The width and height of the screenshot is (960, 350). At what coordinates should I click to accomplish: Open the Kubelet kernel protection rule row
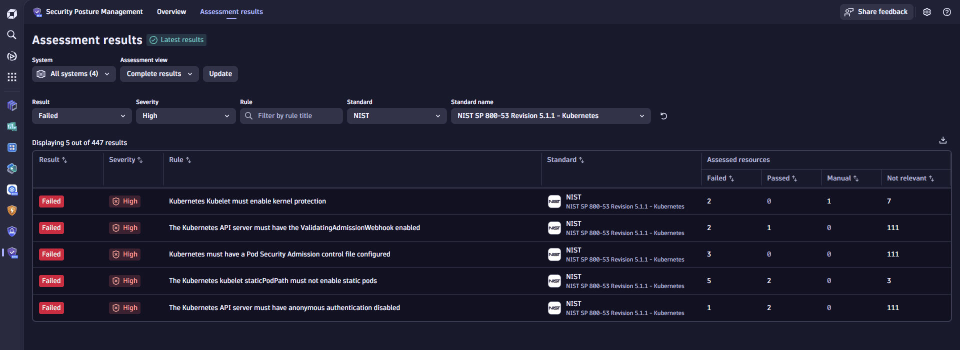(x=247, y=201)
